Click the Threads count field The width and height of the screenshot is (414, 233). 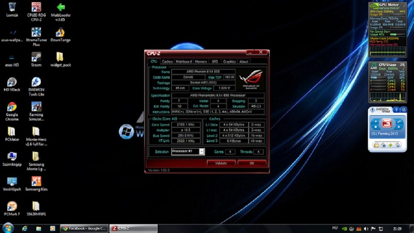258,152
